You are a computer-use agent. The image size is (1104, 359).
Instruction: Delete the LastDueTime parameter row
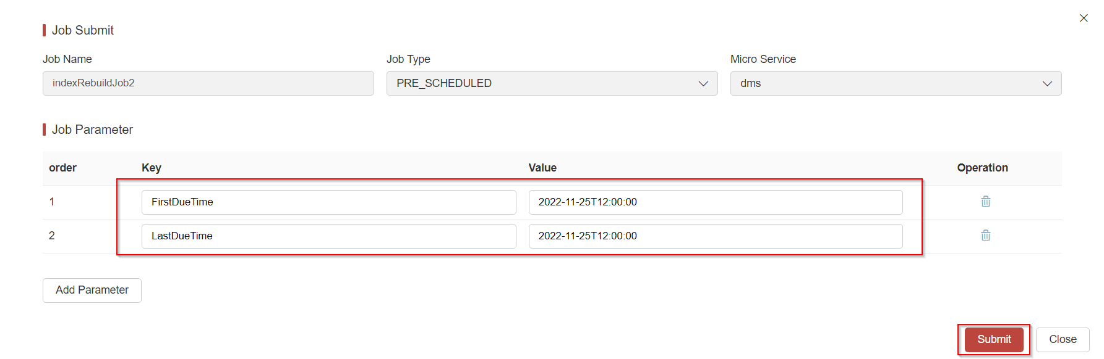point(985,236)
